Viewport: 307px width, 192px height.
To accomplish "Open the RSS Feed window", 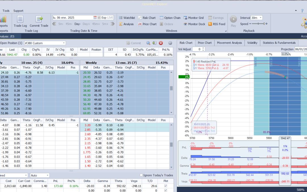I will tap(217, 24).
